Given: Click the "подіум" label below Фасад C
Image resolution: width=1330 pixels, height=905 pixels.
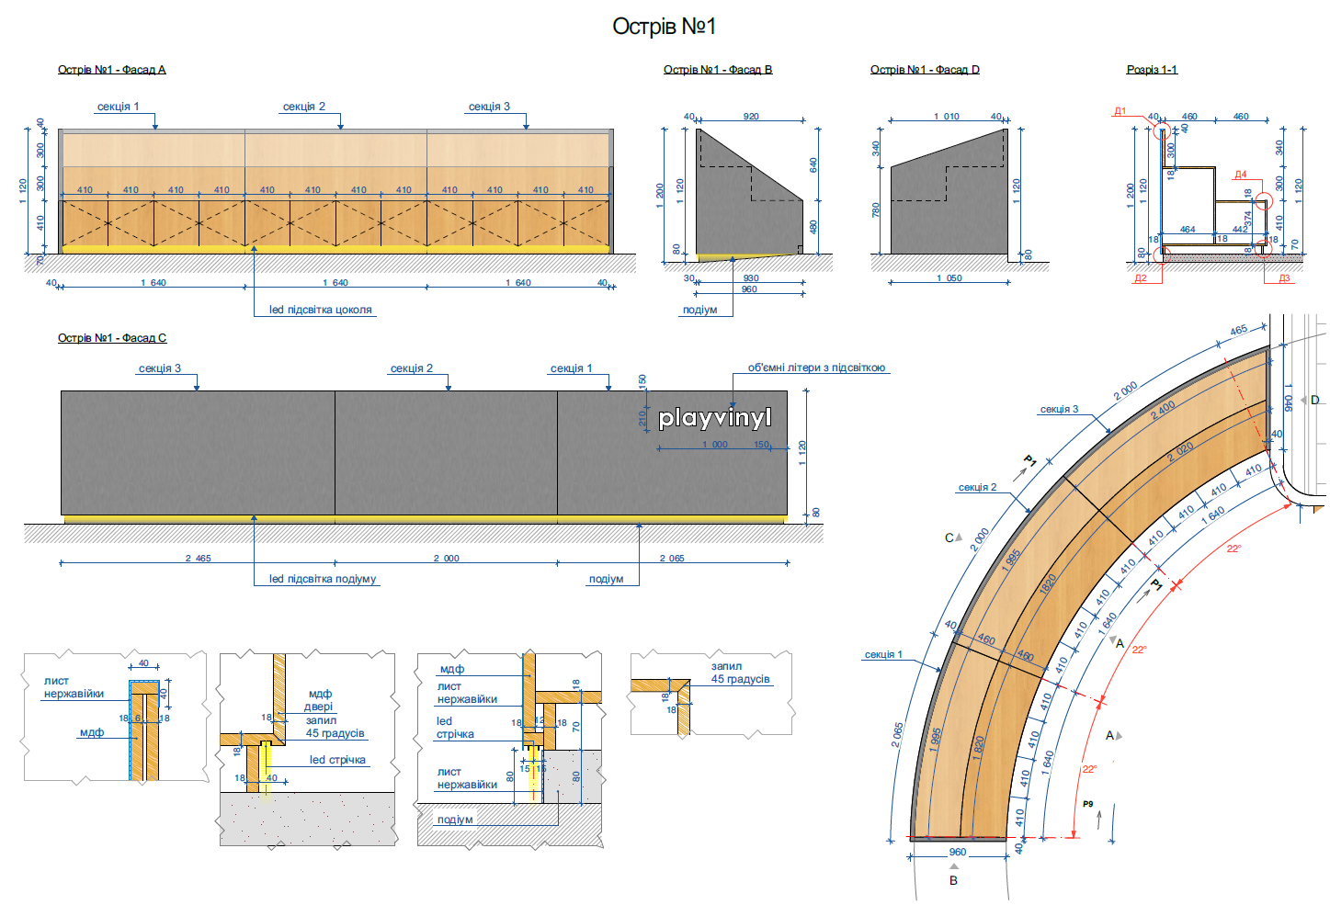Looking at the screenshot, I should coord(606,579).
